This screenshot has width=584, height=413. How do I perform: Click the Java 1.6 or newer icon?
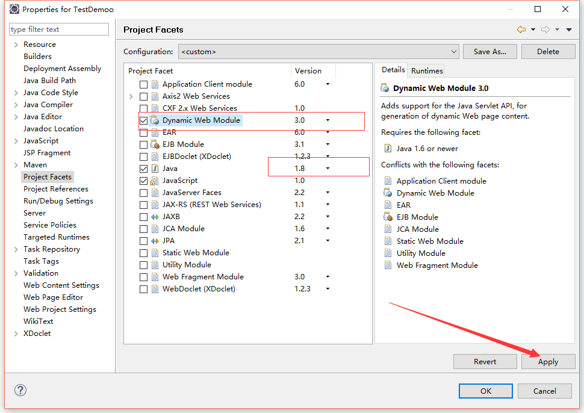pos(388,149)
